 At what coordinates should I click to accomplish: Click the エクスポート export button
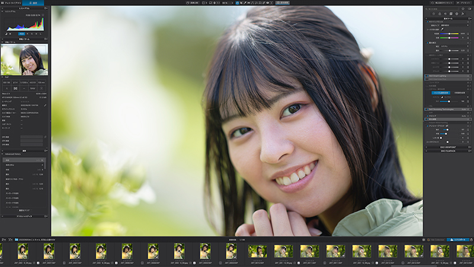[x=458, y=240]
